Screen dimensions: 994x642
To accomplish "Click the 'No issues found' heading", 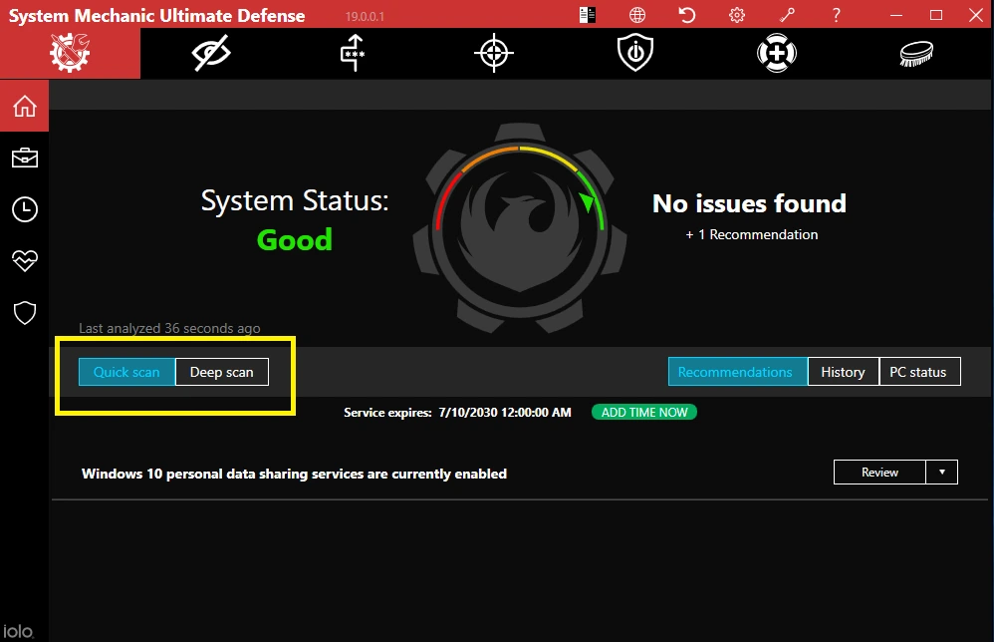I will point(749,203).
